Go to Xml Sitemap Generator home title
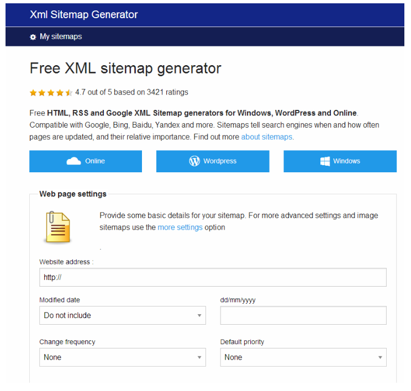 click(x=83, y=15)
